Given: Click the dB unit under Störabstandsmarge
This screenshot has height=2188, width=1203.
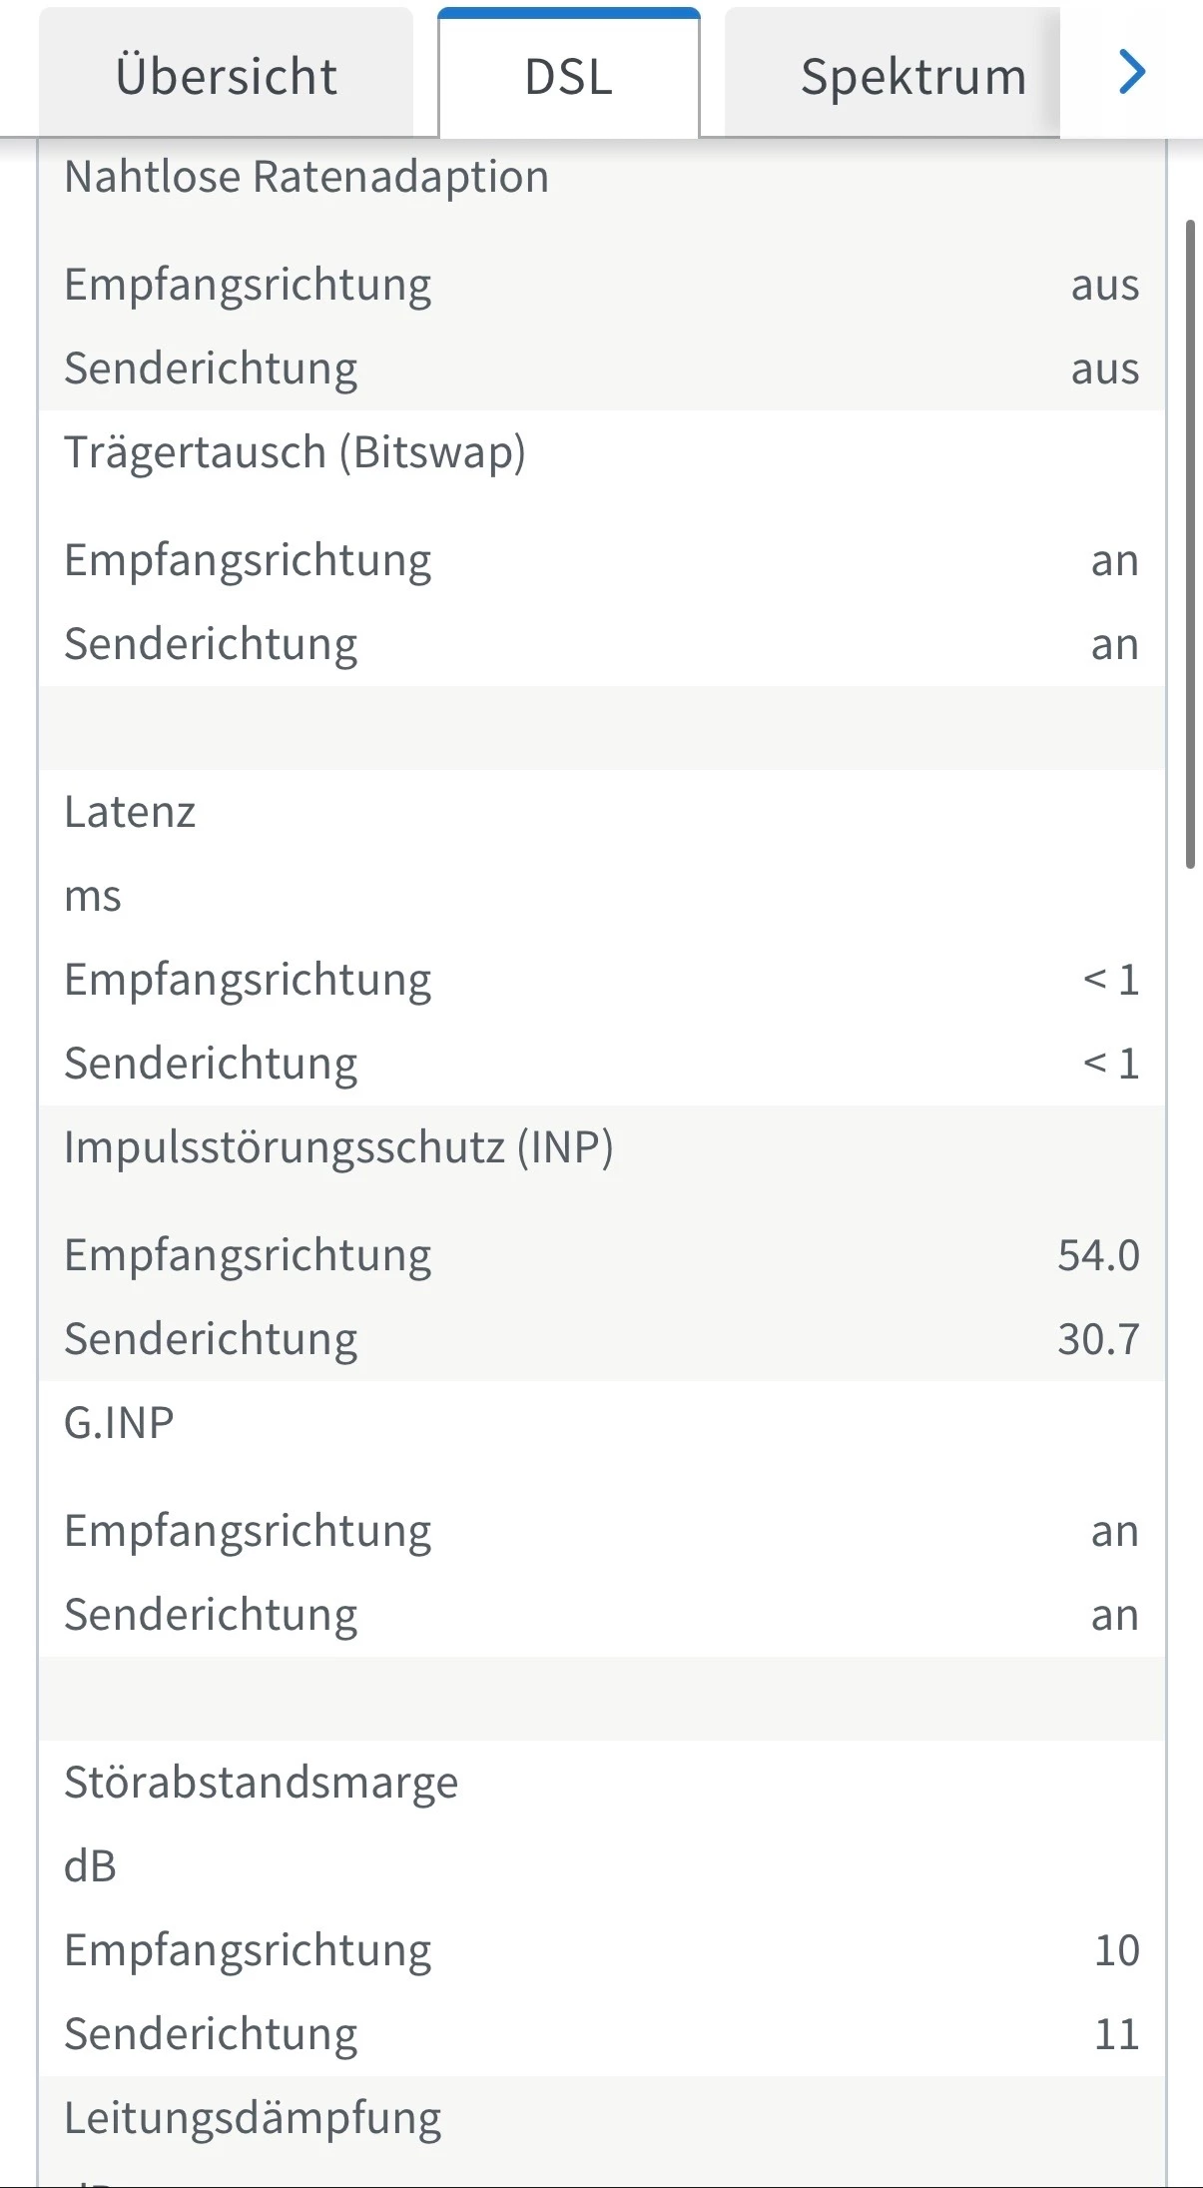Looking at the screenshot, I should (90, 1866).
